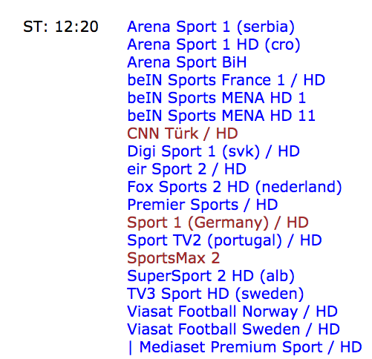Click Viasat Football Sweden / HD
This screenshot has width=372, height=359.
pyautogui.click(x=233, y=329)
